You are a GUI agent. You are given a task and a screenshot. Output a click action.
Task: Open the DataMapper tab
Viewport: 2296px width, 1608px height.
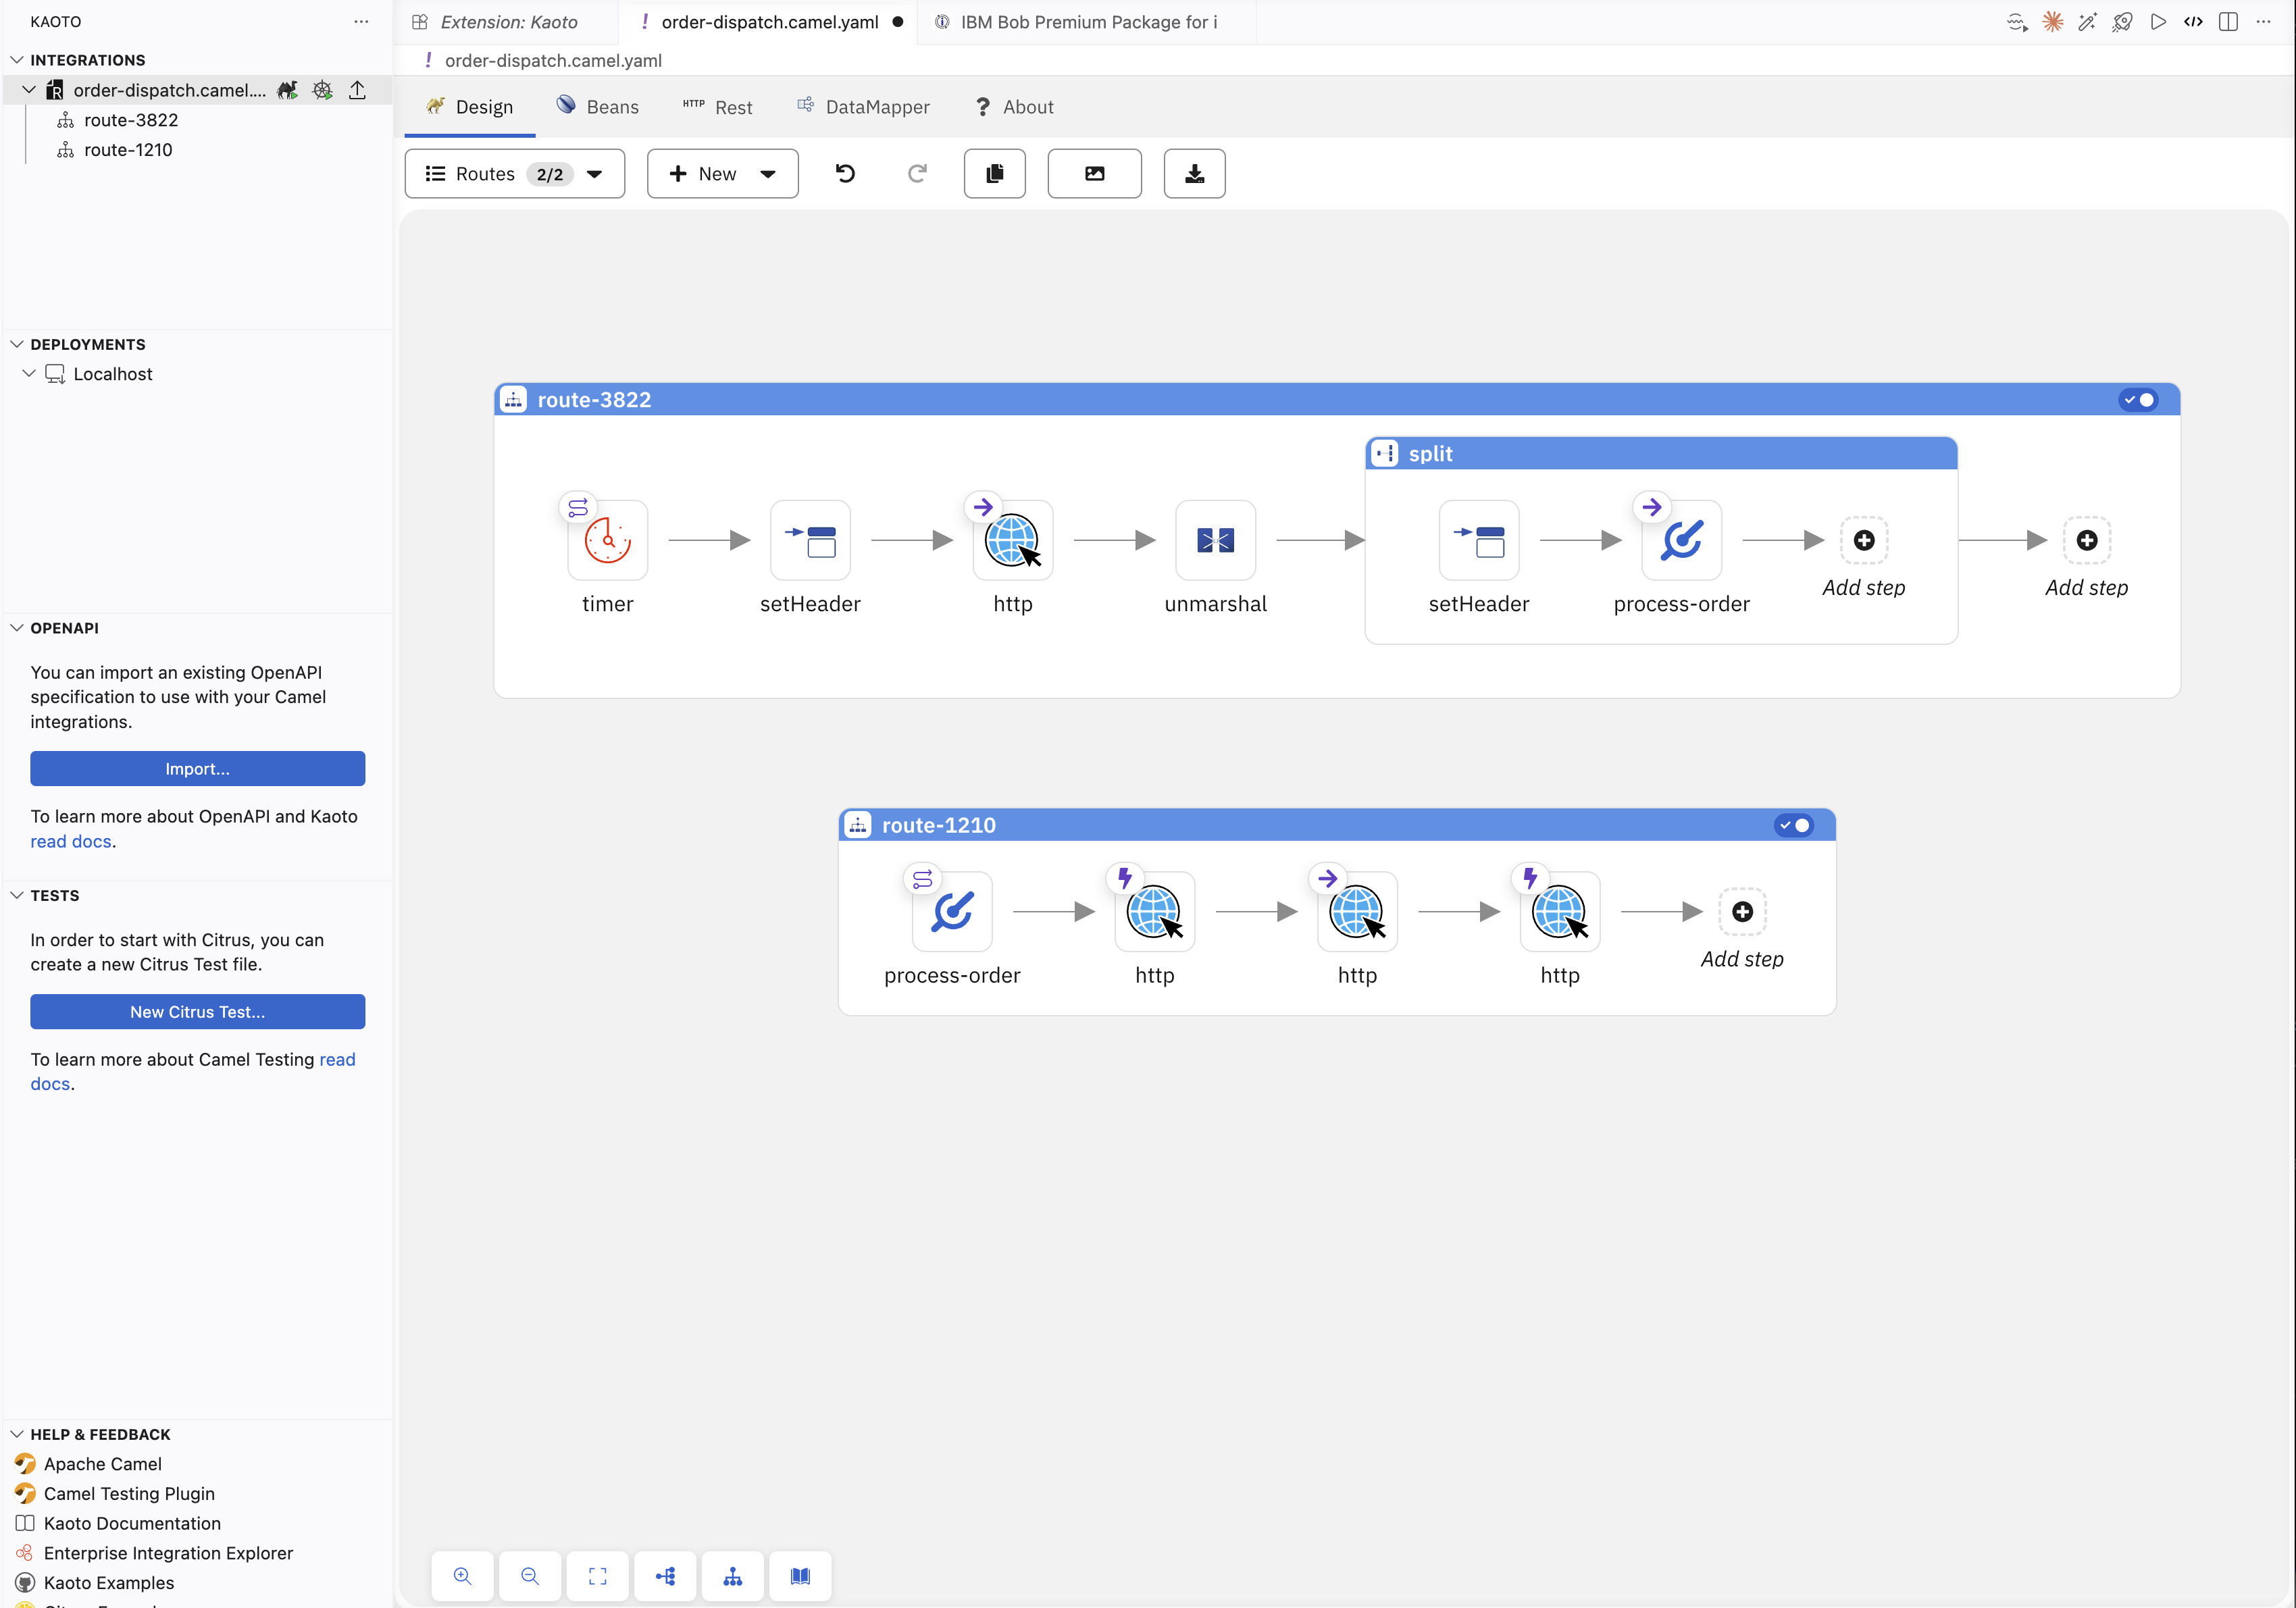pos(863,107)
